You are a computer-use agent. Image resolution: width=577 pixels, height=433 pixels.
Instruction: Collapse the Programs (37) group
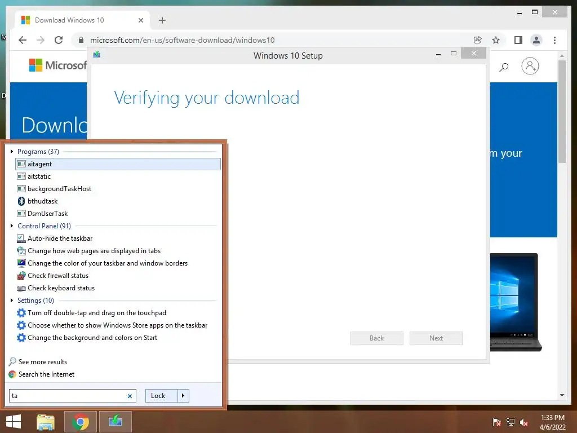(x=12, y=151)
